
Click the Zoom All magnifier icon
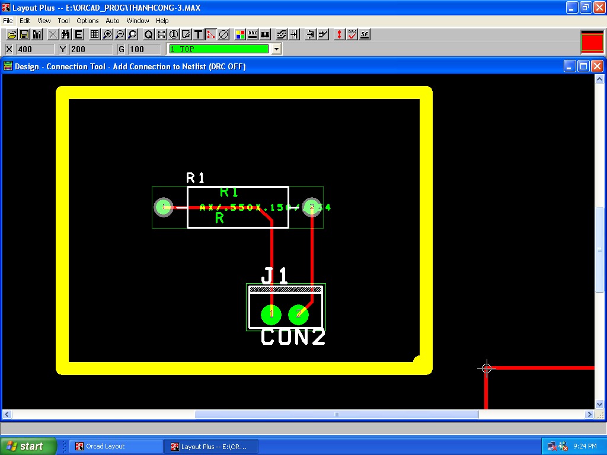click(133, 35)
